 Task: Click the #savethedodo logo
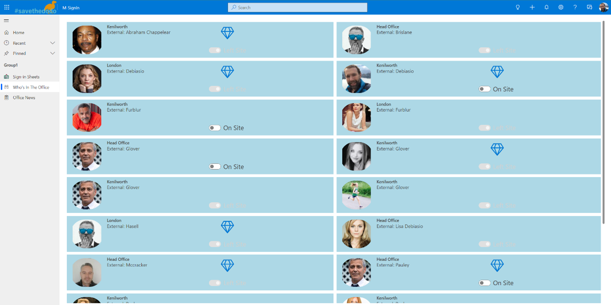(x=36, y=8)
